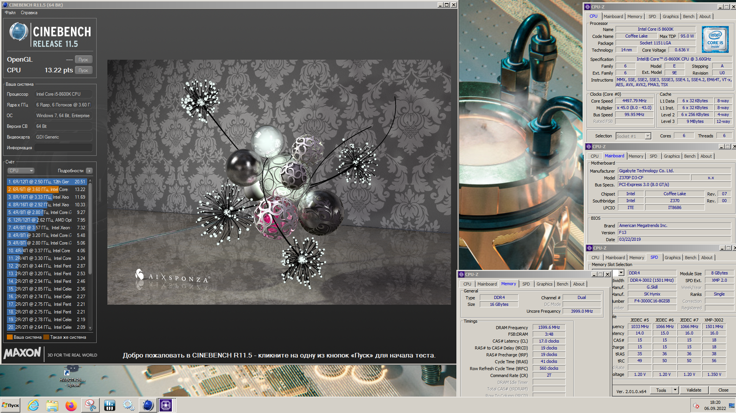
Task: Open CPU tab in front CPU-Z Memory window
Action: pos(467,284)
